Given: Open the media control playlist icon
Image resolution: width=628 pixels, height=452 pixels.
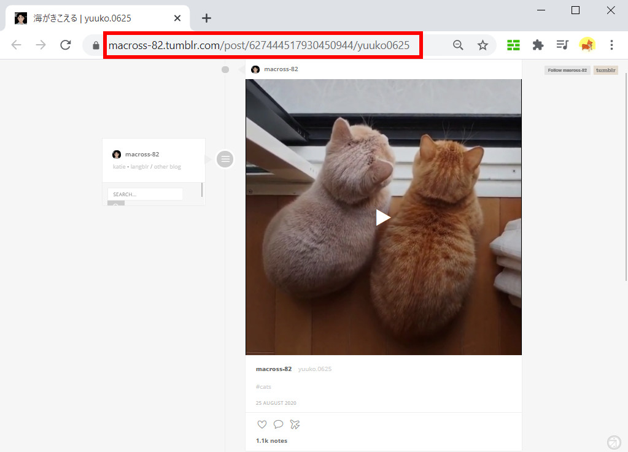Looking at the screenshot, I should 562,45.
